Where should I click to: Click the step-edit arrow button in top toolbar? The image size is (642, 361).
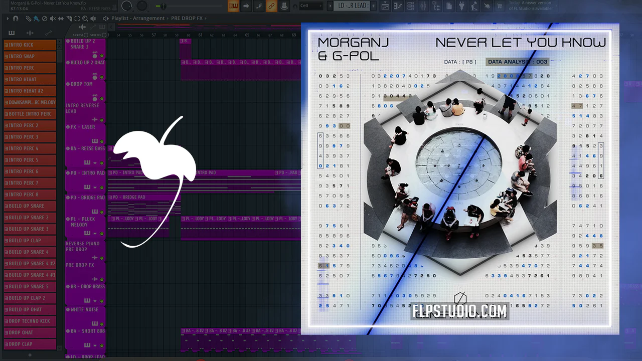(246, 6)
